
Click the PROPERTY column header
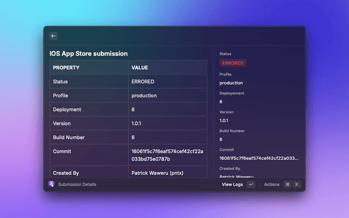coord(66,68)
